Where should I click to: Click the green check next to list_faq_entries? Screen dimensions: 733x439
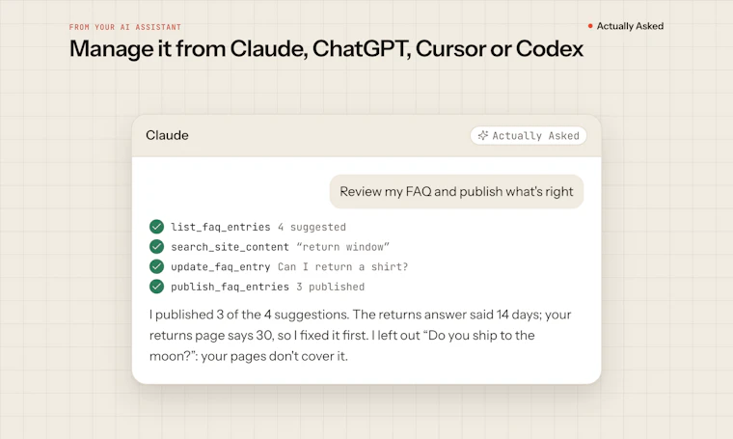click(x=156, y=227)
